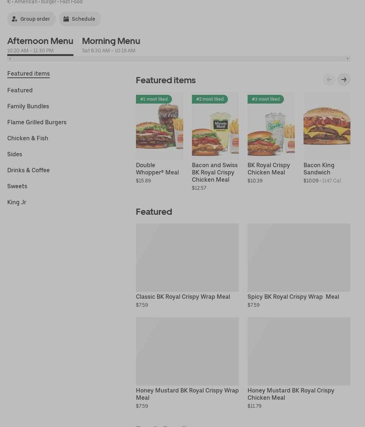
Task: Open the Classic BK Royal Crispy Wrap Meal
Action: coord(187,257)
